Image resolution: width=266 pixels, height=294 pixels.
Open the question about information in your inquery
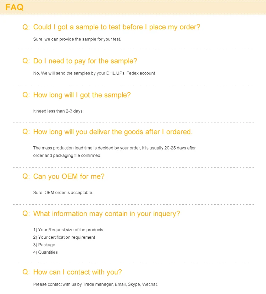106,214
